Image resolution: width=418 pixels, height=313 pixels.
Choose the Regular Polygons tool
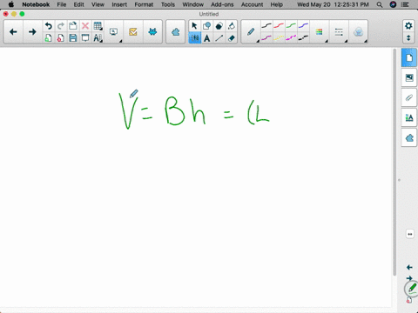(x=219, y=26)
